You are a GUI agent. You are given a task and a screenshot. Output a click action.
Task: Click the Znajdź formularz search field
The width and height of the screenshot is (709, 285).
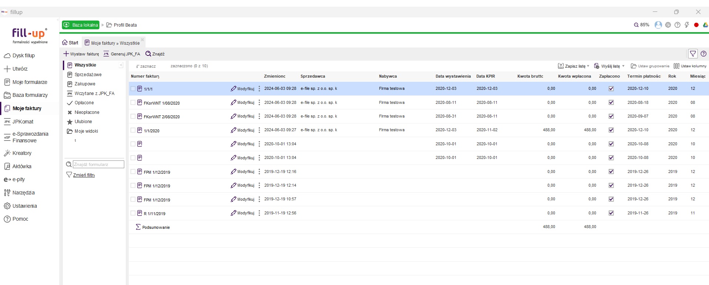pos(98,164)
